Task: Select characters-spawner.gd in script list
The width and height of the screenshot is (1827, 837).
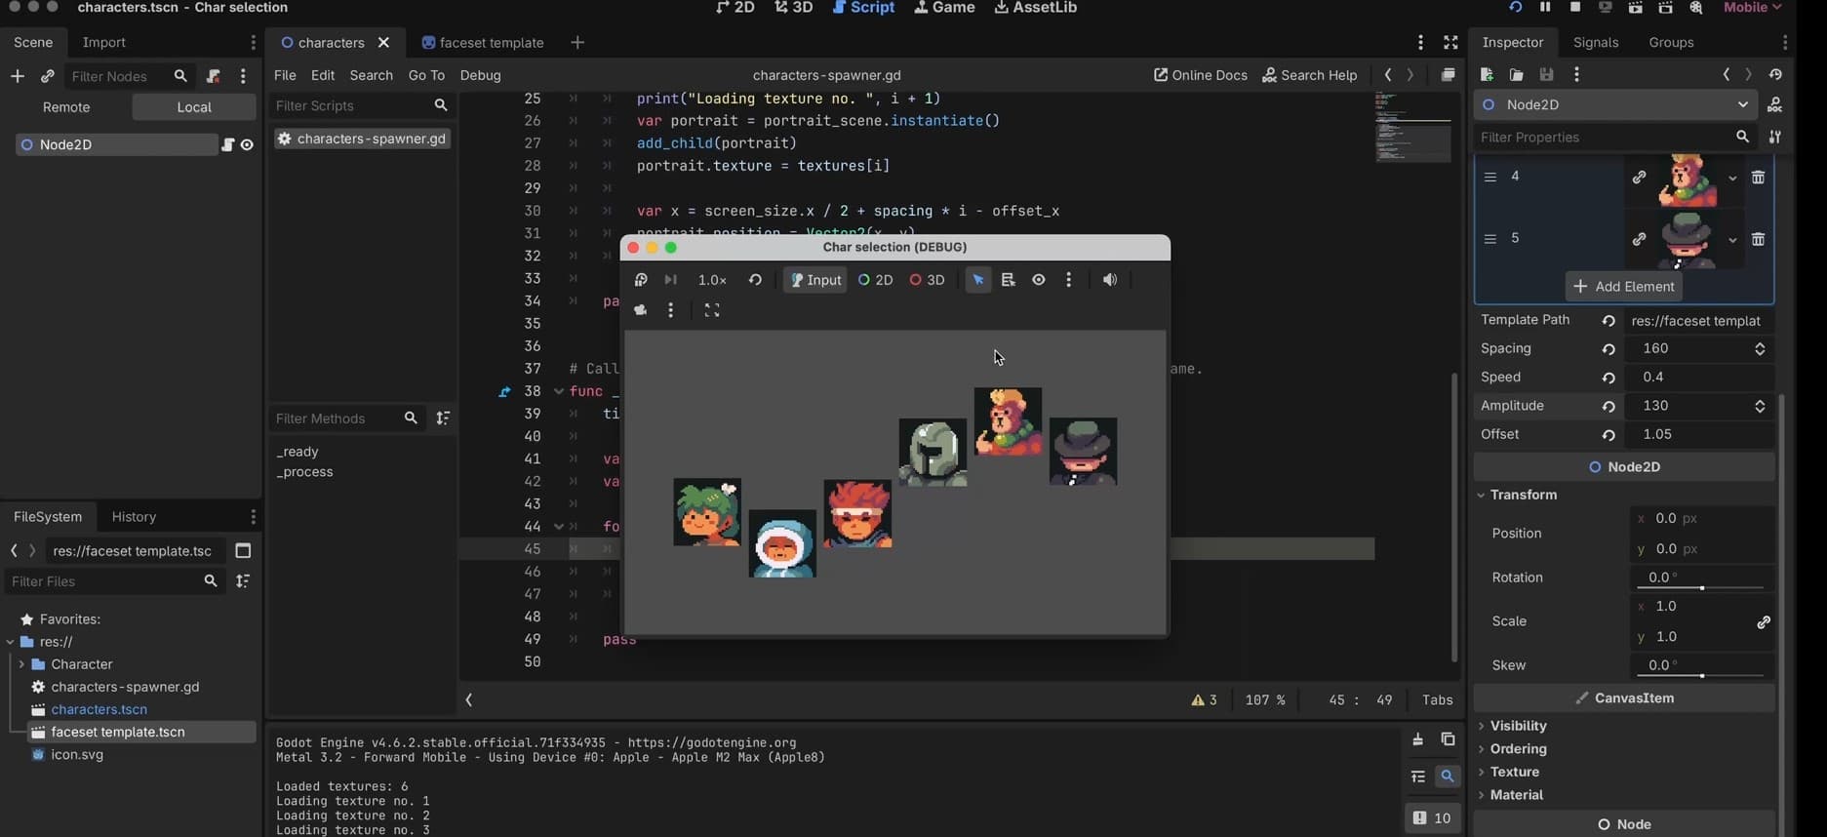Action: [x=362, y=139]
